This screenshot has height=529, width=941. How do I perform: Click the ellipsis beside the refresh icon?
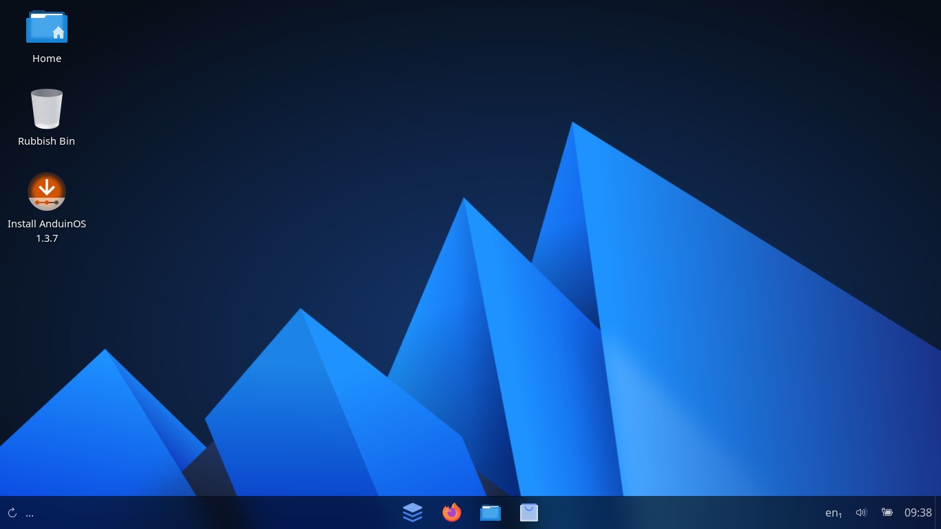pyautogui.click(x=30, y=514)
